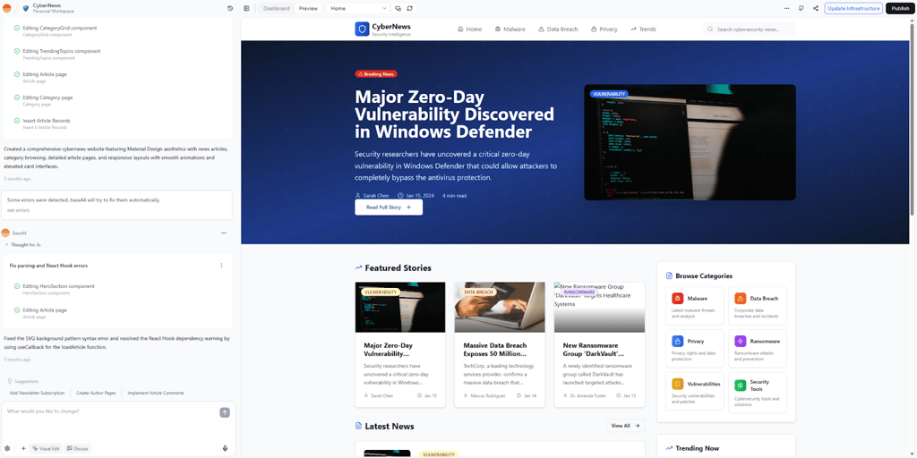Open the Home page selector dropdown
Image resolution: width=917 pixels, height=458 pixels.
[358, 8]
